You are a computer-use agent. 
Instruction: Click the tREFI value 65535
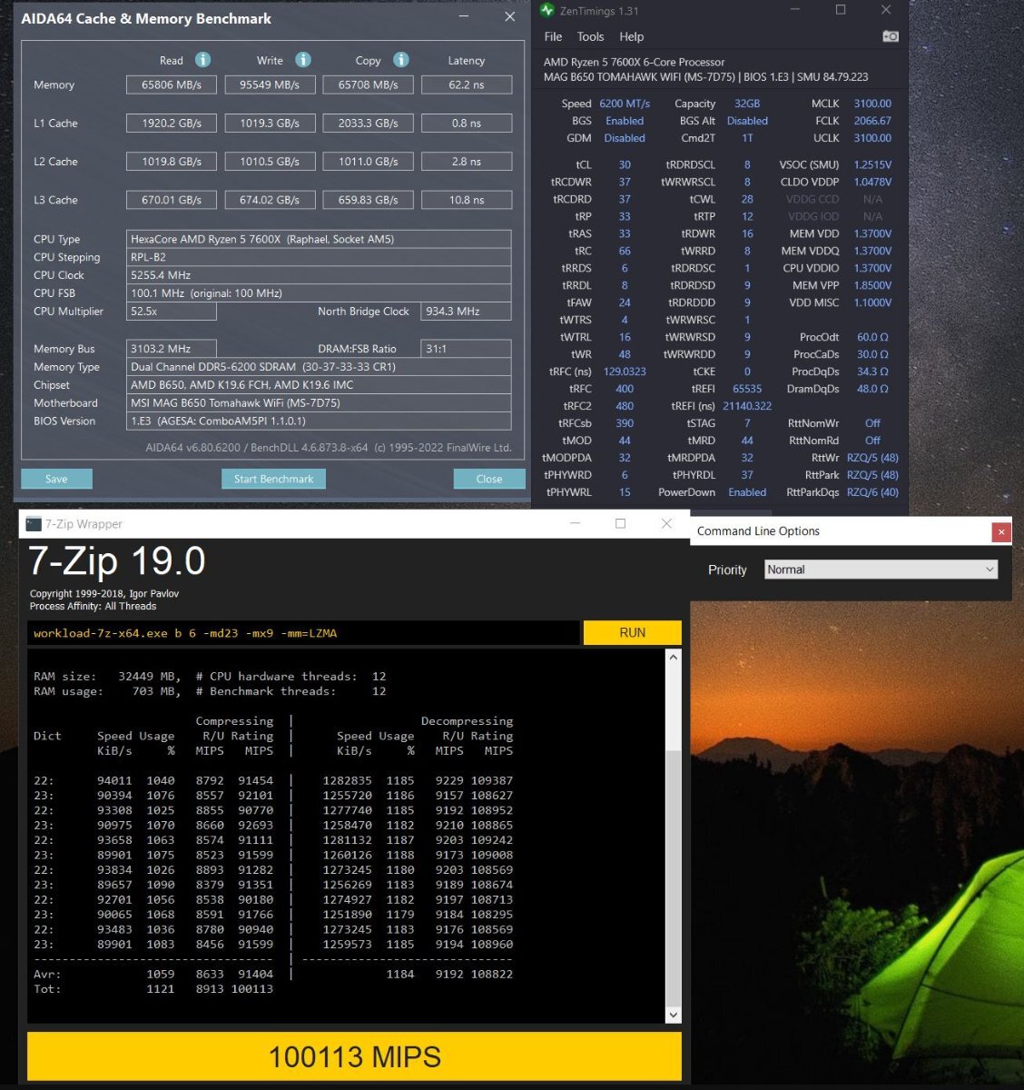click(x=747, y=389)
